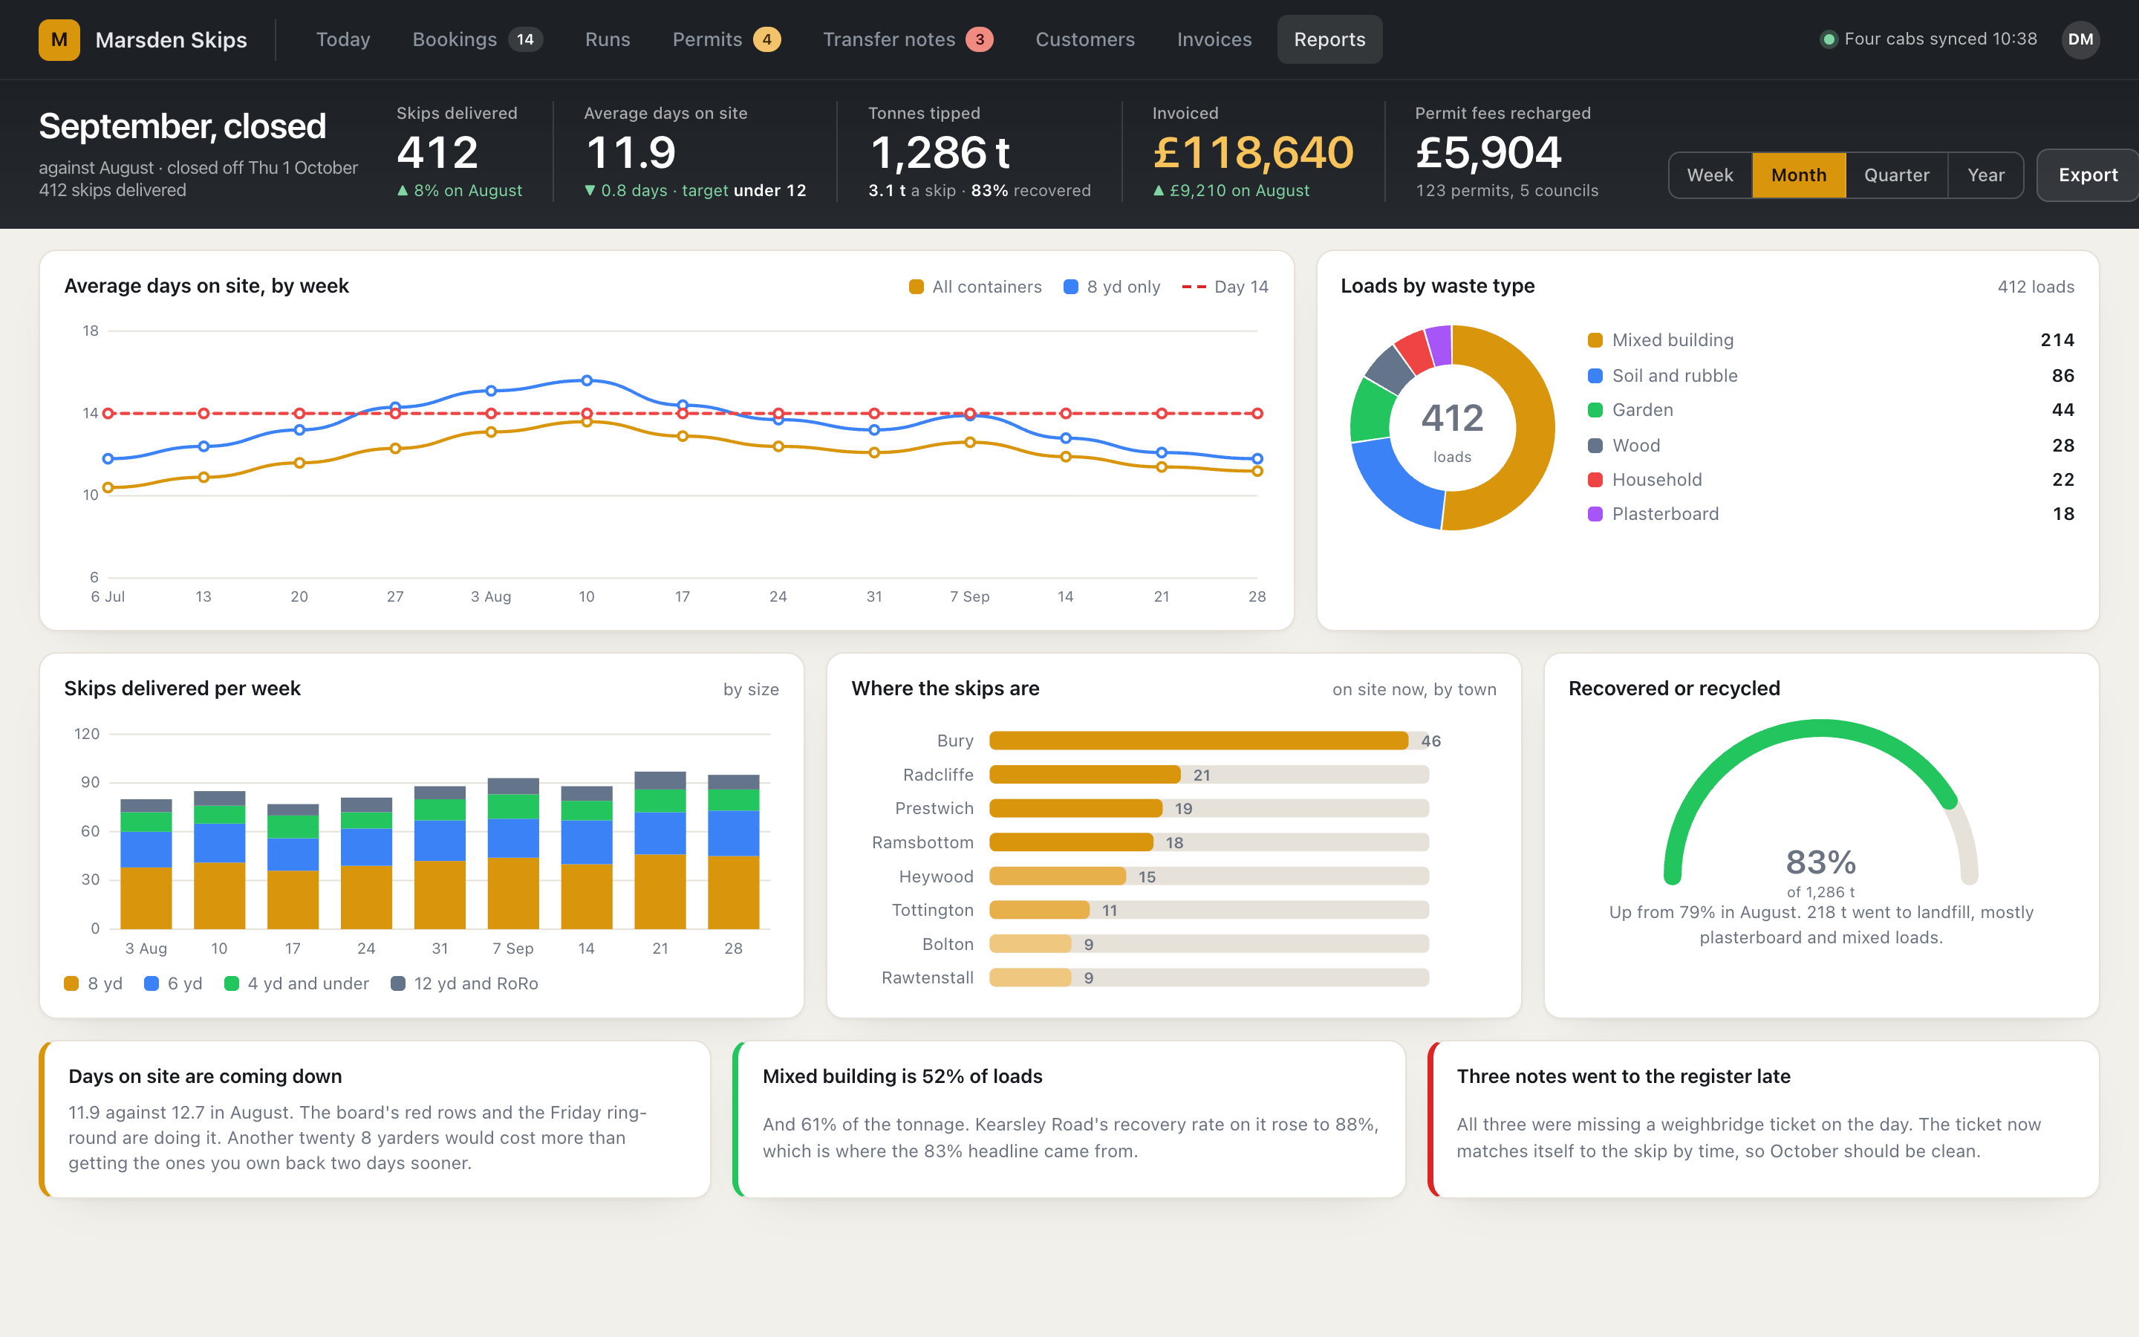Switch to the Permits tab
The height and width of the screenshot is (1337, 2139).
[726, 40]
